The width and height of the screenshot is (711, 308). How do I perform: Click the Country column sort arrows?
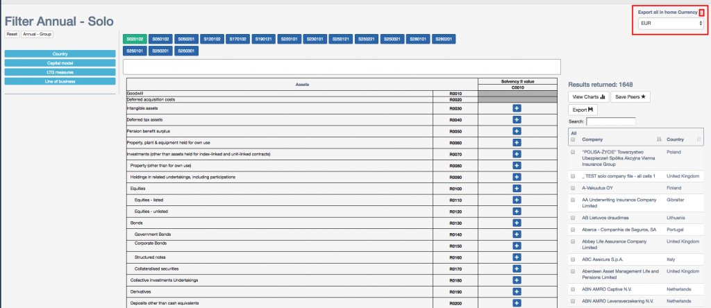pyautogui.click(x=699, y=139)
